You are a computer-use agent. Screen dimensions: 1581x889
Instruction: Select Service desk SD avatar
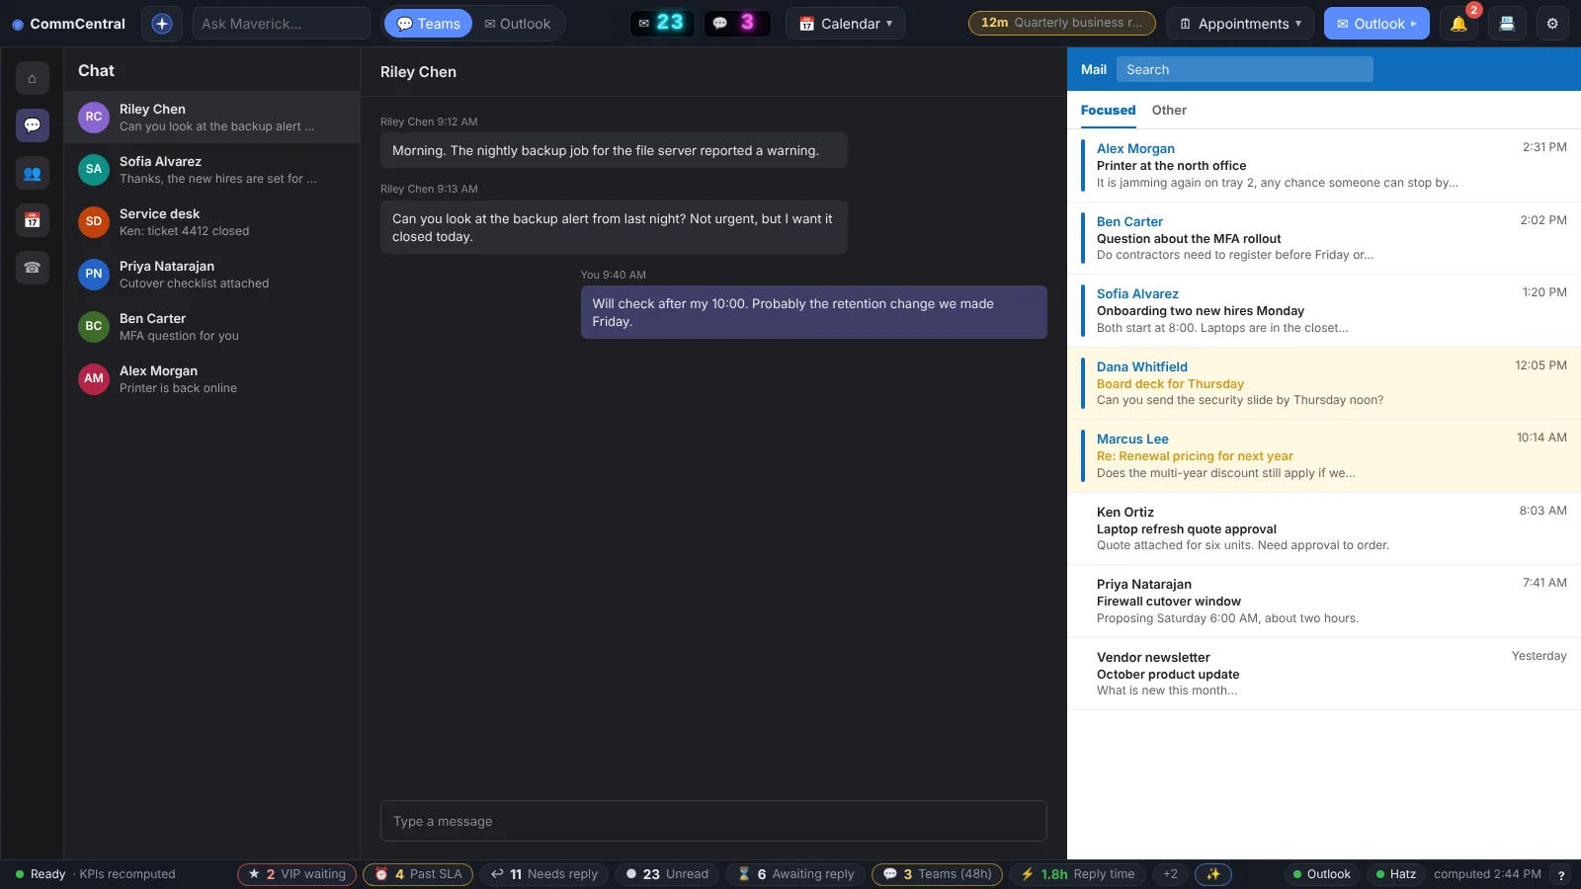(94, 221)
